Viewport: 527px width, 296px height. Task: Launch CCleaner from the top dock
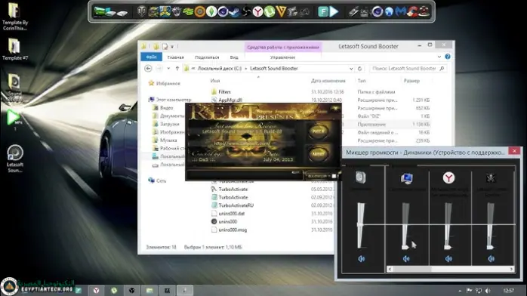[412, 12]
